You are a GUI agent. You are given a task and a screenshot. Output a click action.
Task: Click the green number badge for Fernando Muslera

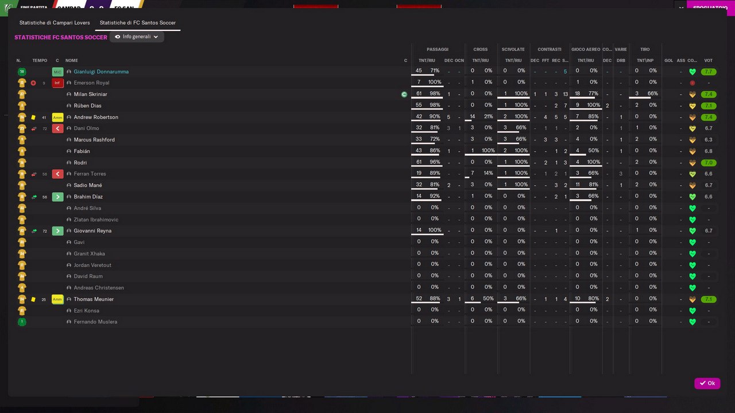coord(22,322)
